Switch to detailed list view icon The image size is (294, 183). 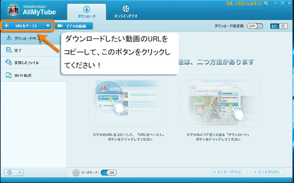pyautogui.click(x=275, y=26)
